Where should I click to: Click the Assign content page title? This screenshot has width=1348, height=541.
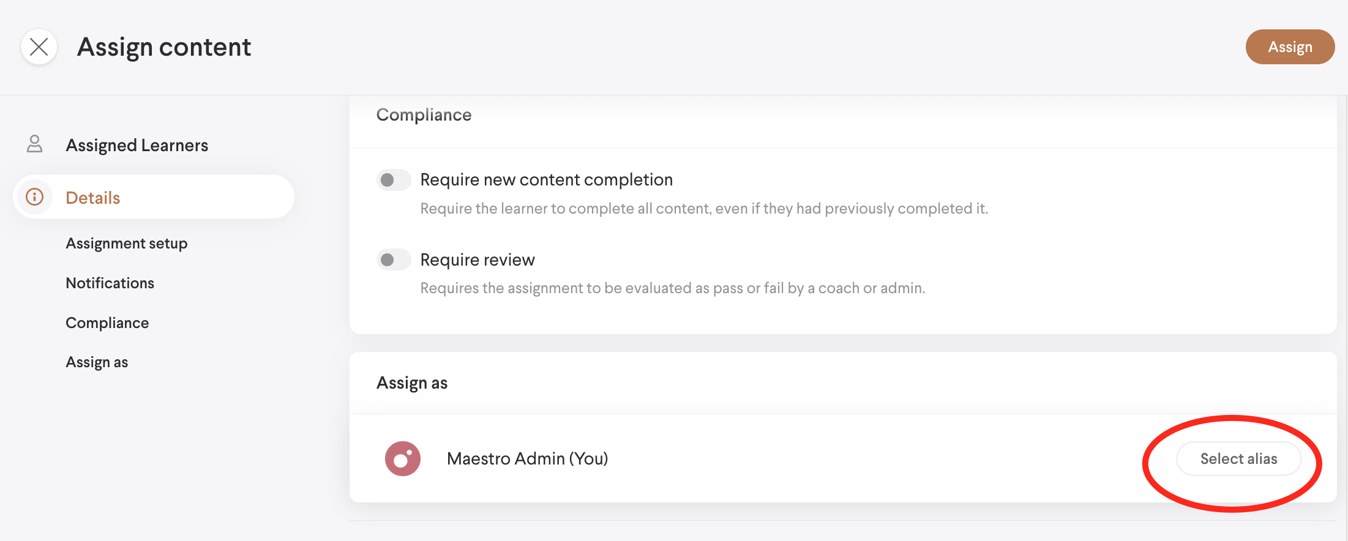164,47
